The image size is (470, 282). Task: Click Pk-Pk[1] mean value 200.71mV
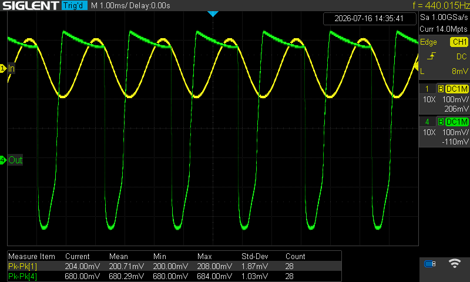[126, 266]
